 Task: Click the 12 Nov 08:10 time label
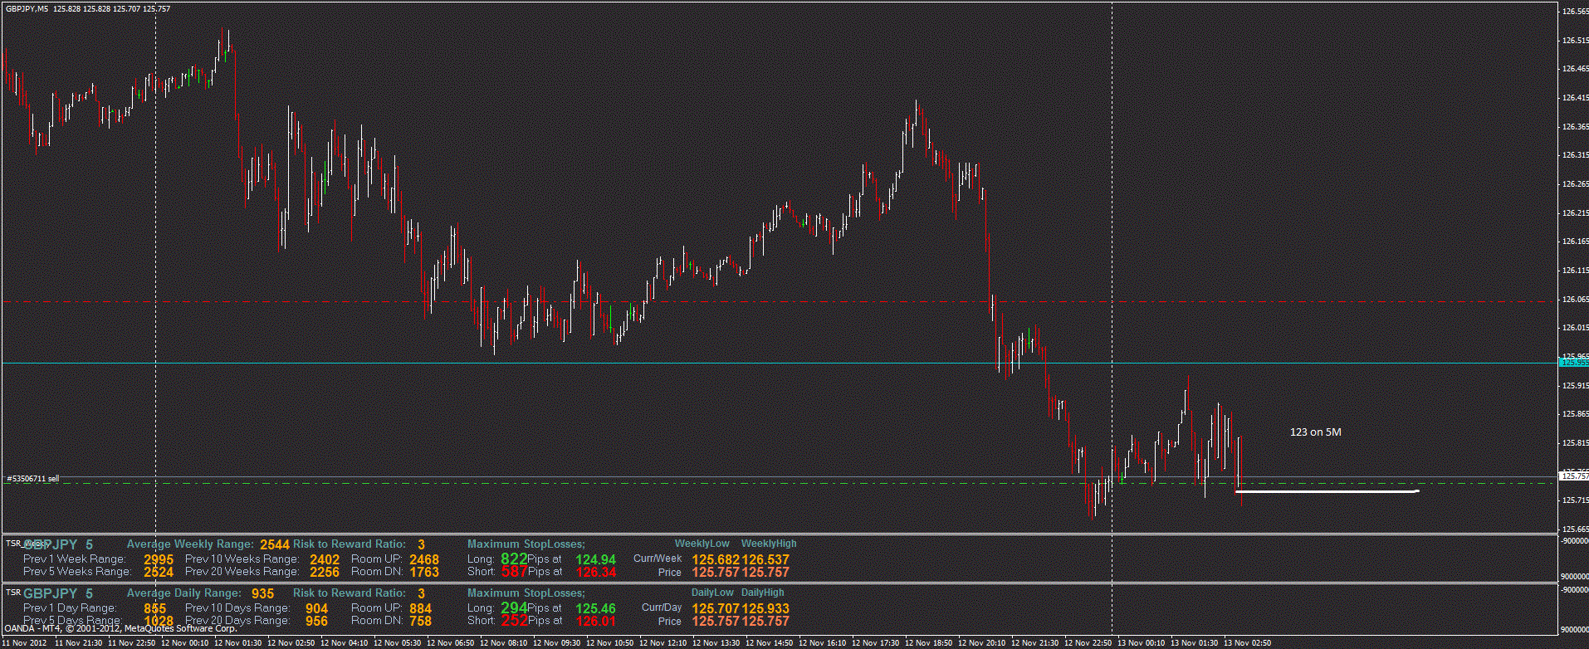click(503, 643)
